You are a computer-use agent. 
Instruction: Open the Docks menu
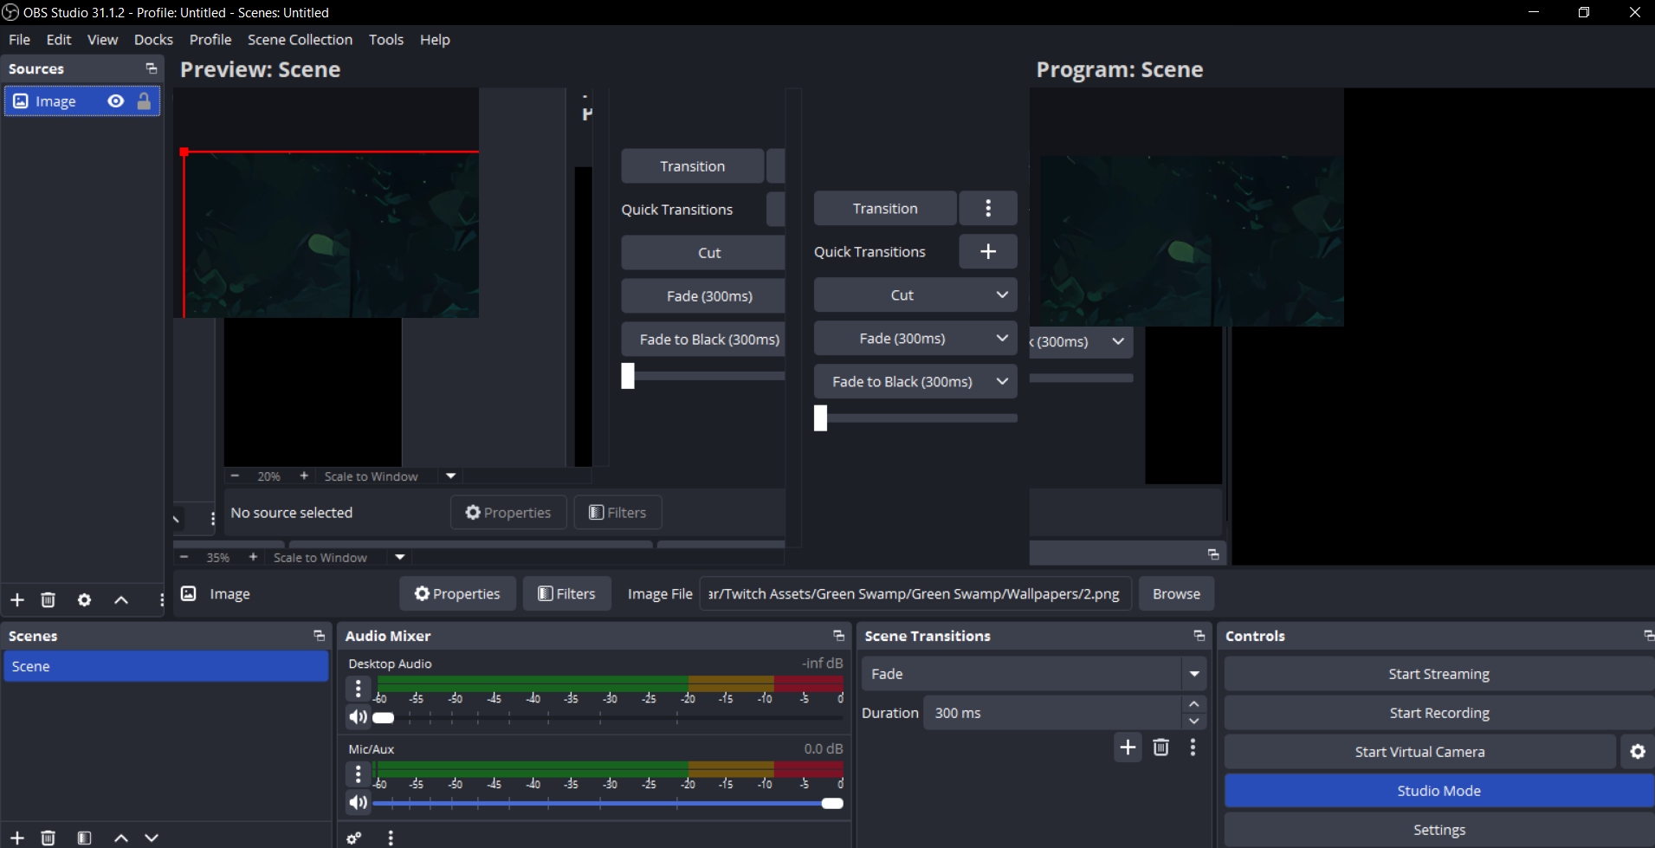(153, 40)
